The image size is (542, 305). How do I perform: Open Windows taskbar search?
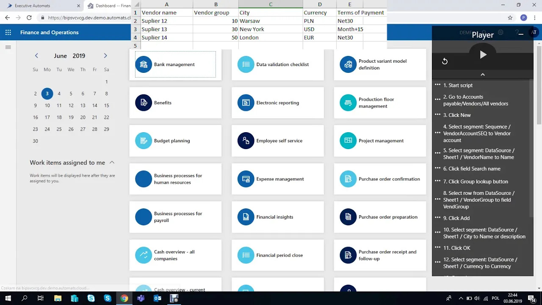pyautogui.click(x=25, y=298)
